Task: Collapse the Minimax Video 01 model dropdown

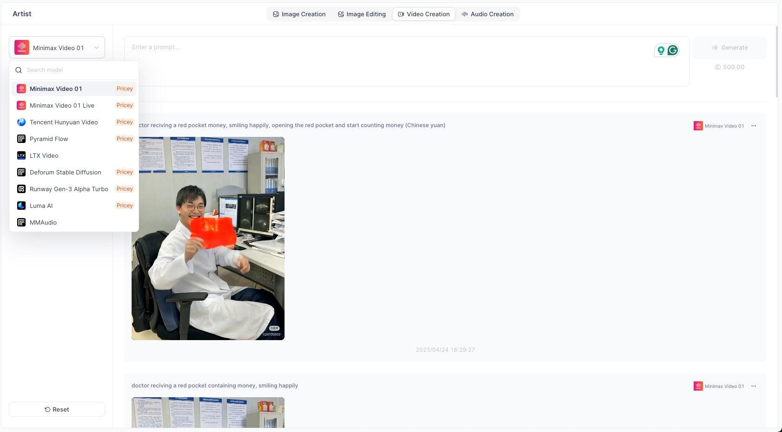Action: pos(57,47)
